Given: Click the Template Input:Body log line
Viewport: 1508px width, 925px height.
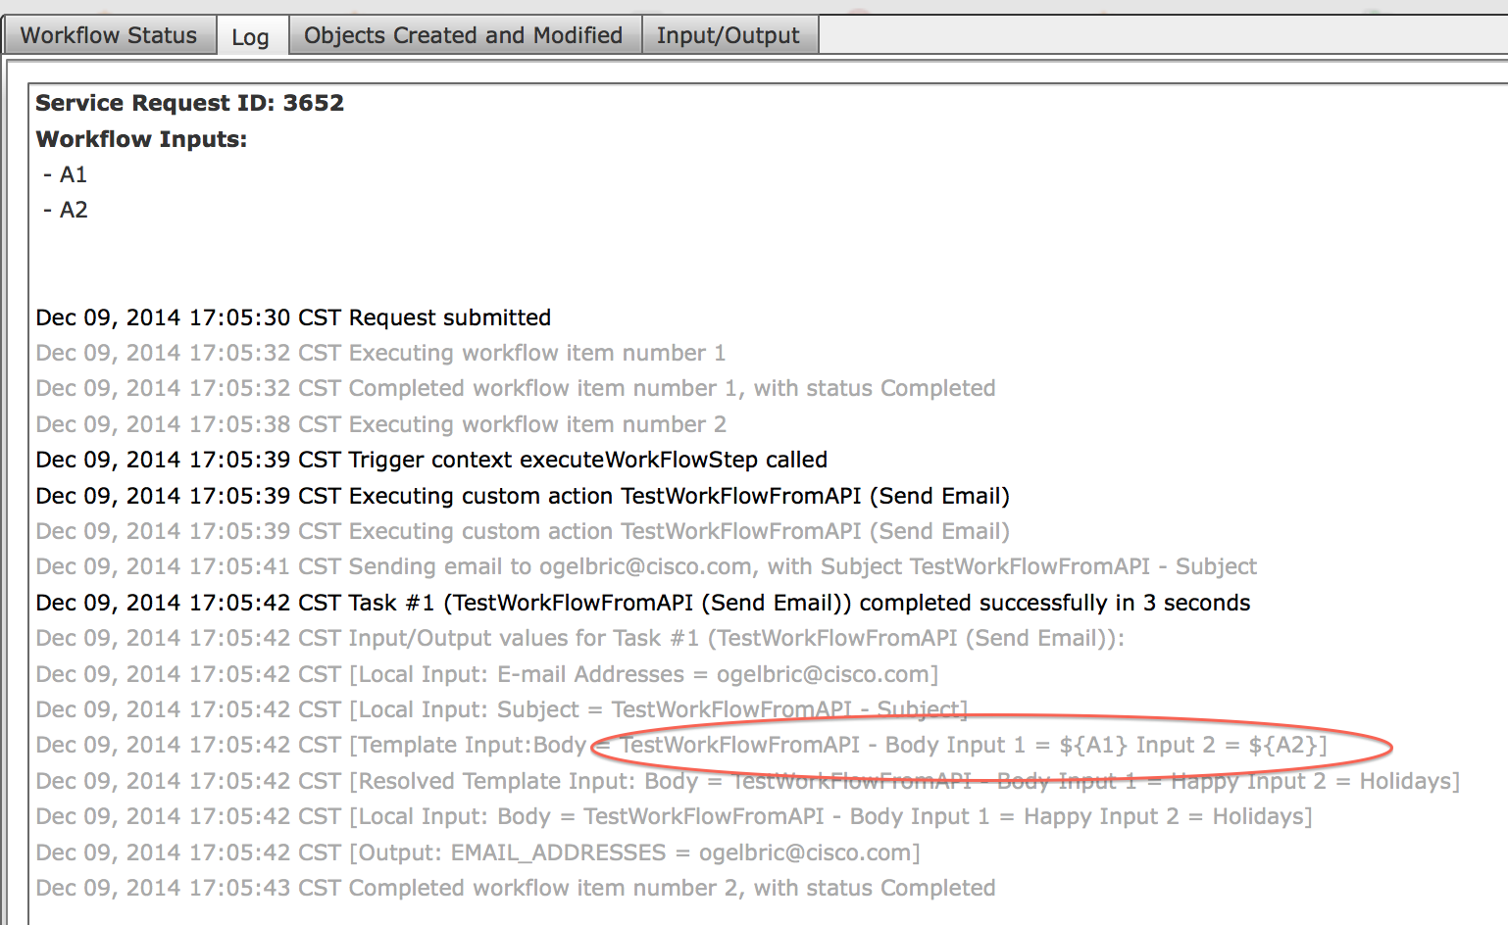Looking at the screenshot, I should (681, 745).
